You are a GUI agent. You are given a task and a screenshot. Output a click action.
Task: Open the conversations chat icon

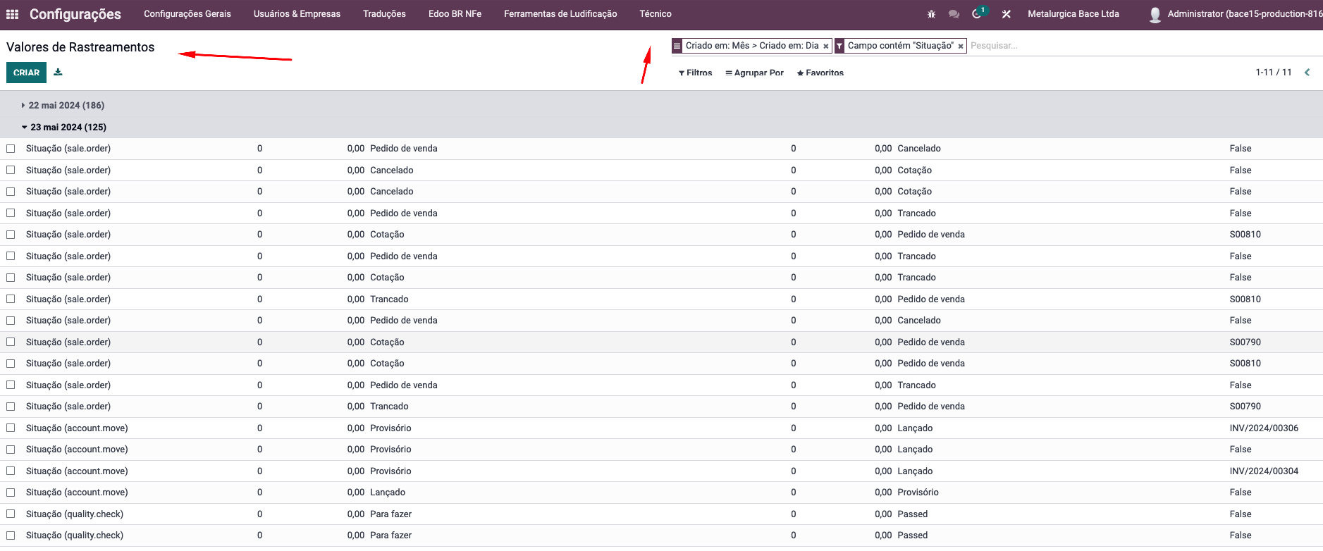(x=954, y=14)
